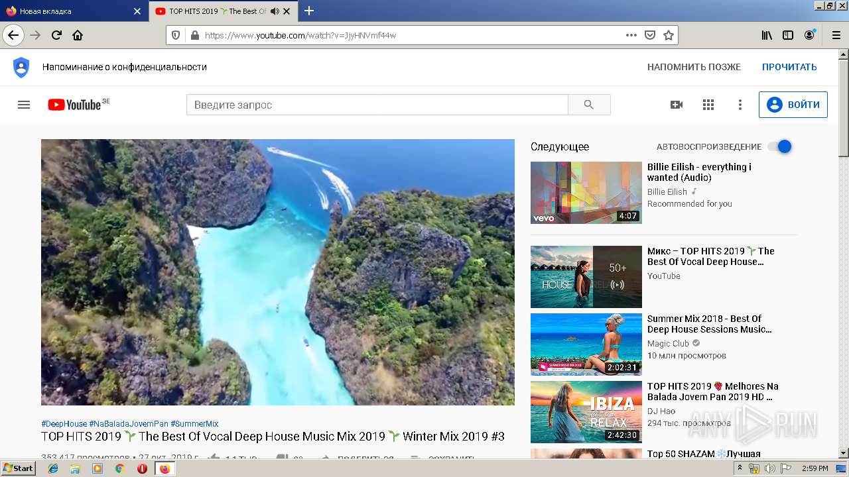The image size is (849, 477).
Task: Toggle АВТОВОСПРОИЗВЕДЕНИЕ autoplay switch
Action: coord(780,146)
